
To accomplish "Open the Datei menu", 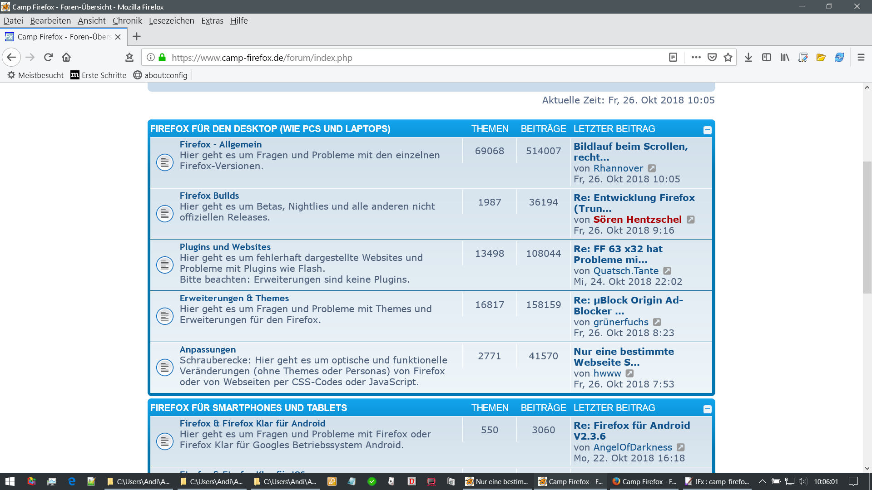I will [13, 20].
